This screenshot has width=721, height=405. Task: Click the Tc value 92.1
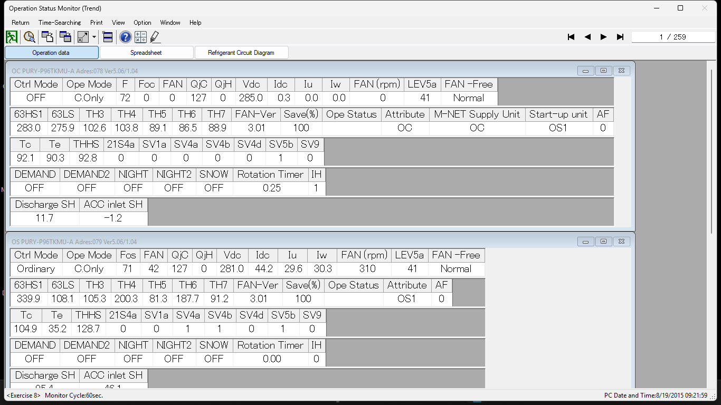pos(25,158)
